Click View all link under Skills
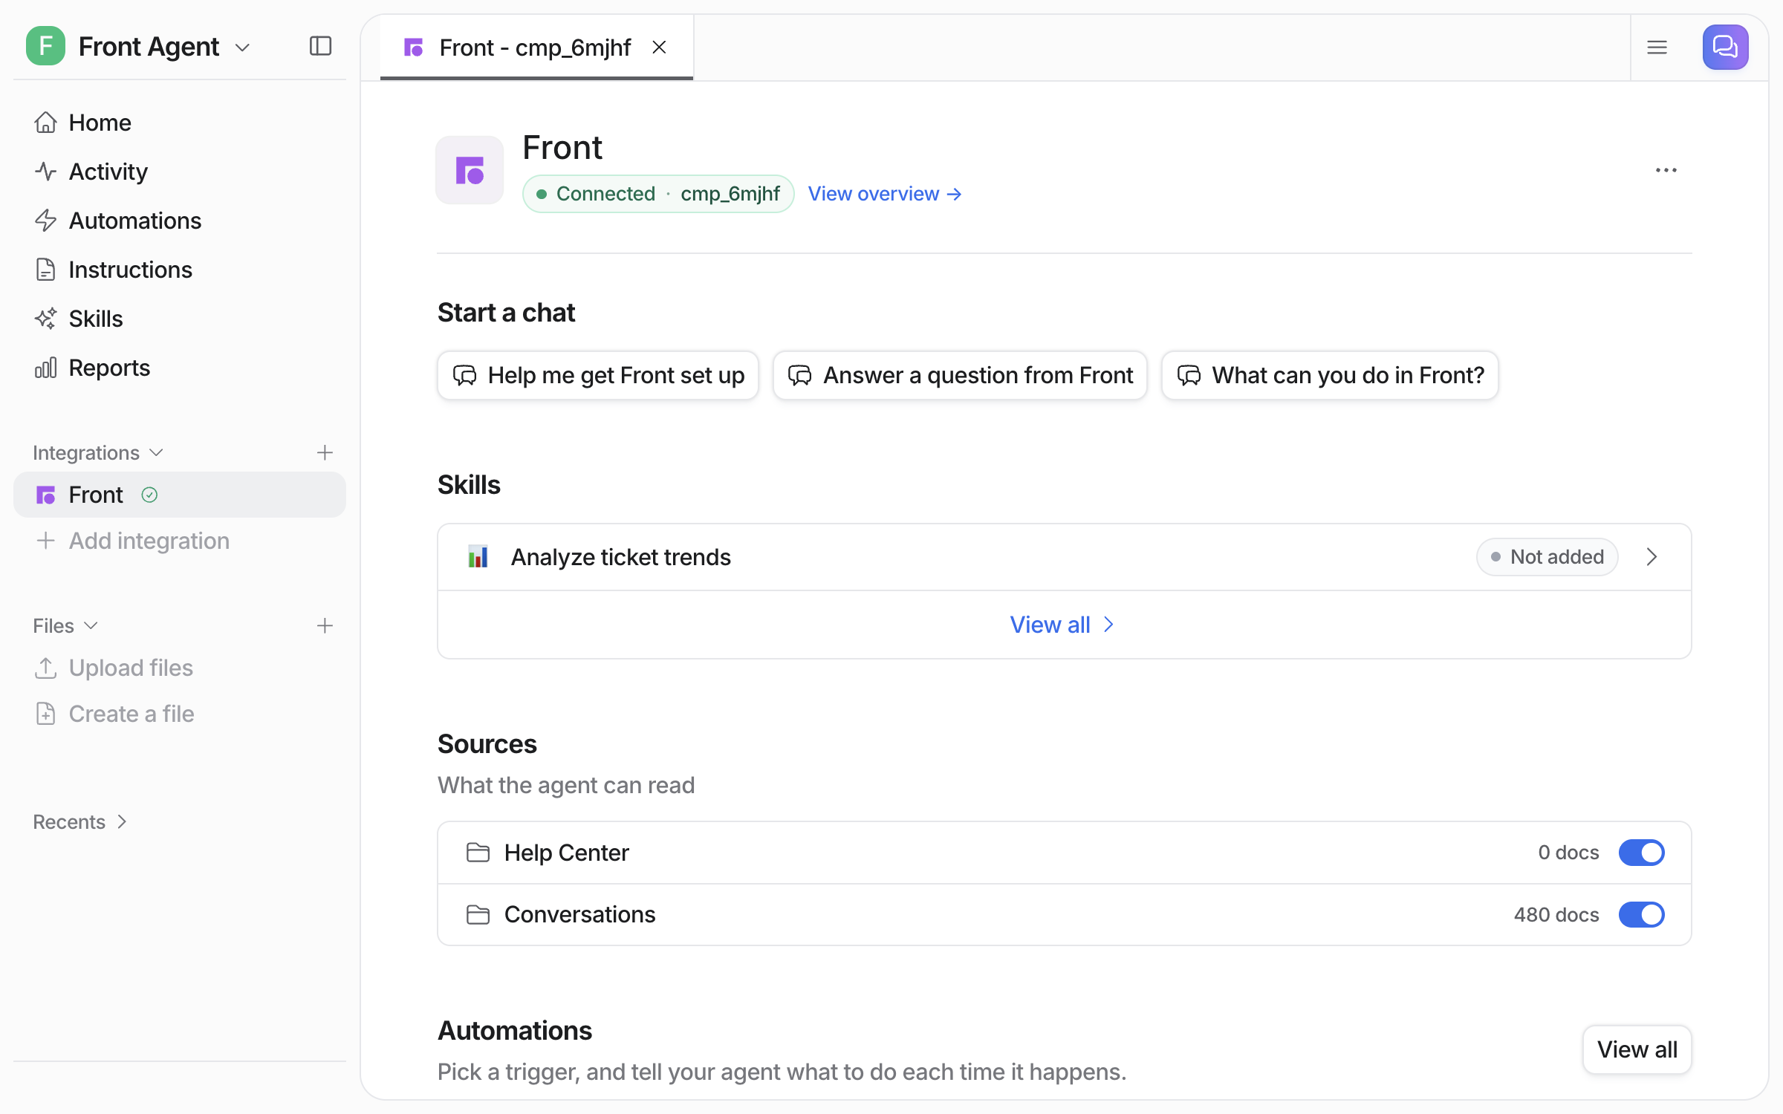 (x=1062, y=625)
